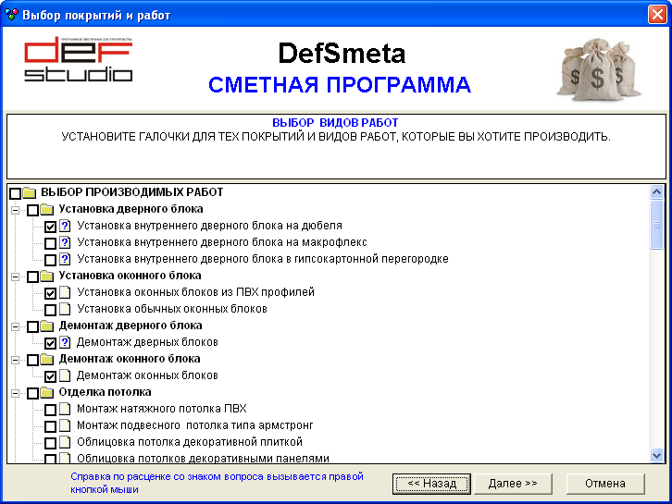The height and width of the screenshot is (504, 672).
Task: Click the money bags image
Action: pyautogui.click(x=599, y=69)
